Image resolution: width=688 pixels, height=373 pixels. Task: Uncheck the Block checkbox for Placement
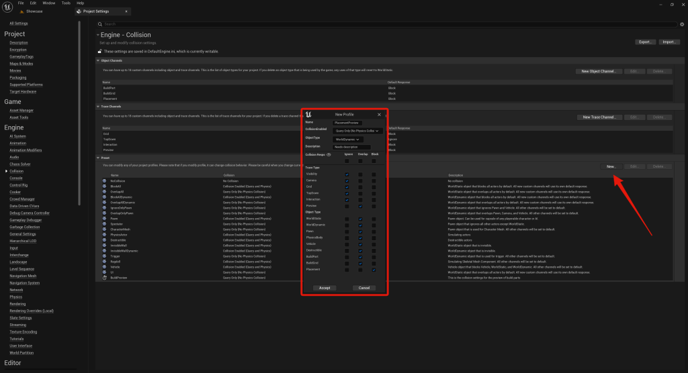374,270
